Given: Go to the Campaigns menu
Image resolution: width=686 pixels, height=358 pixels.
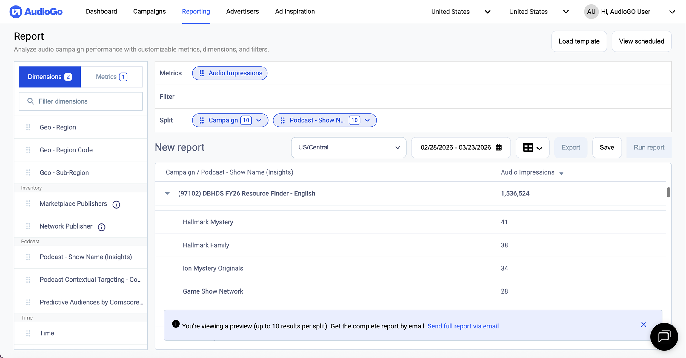Looking at the screenshot, I should coord(149,11).
